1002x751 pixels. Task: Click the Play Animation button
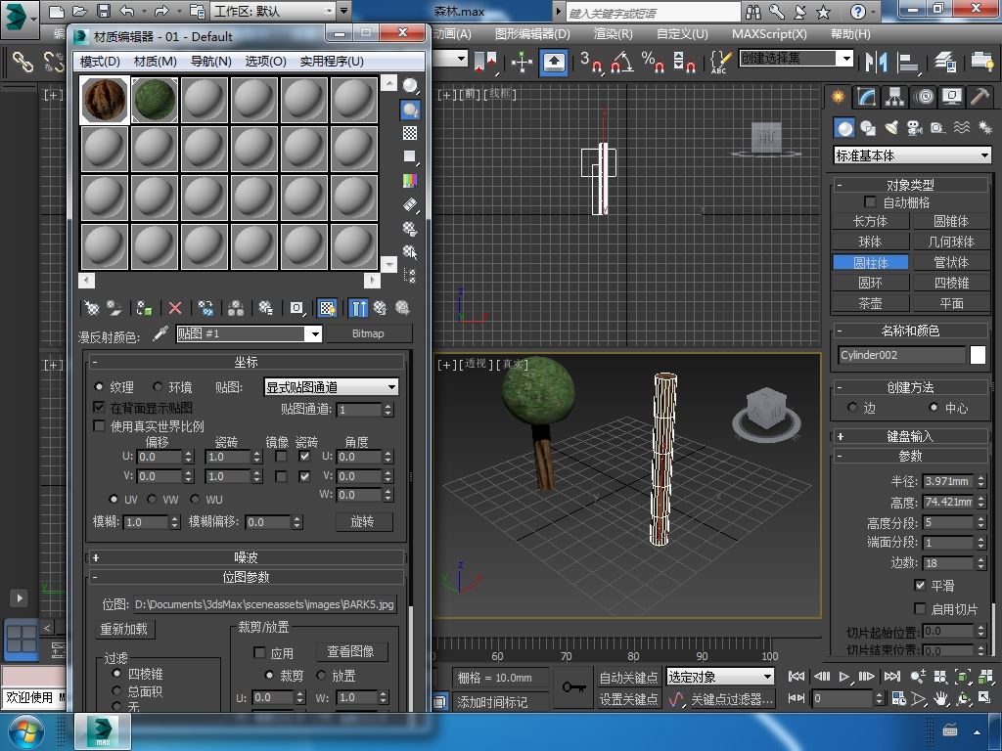click(x=844, y=677)
